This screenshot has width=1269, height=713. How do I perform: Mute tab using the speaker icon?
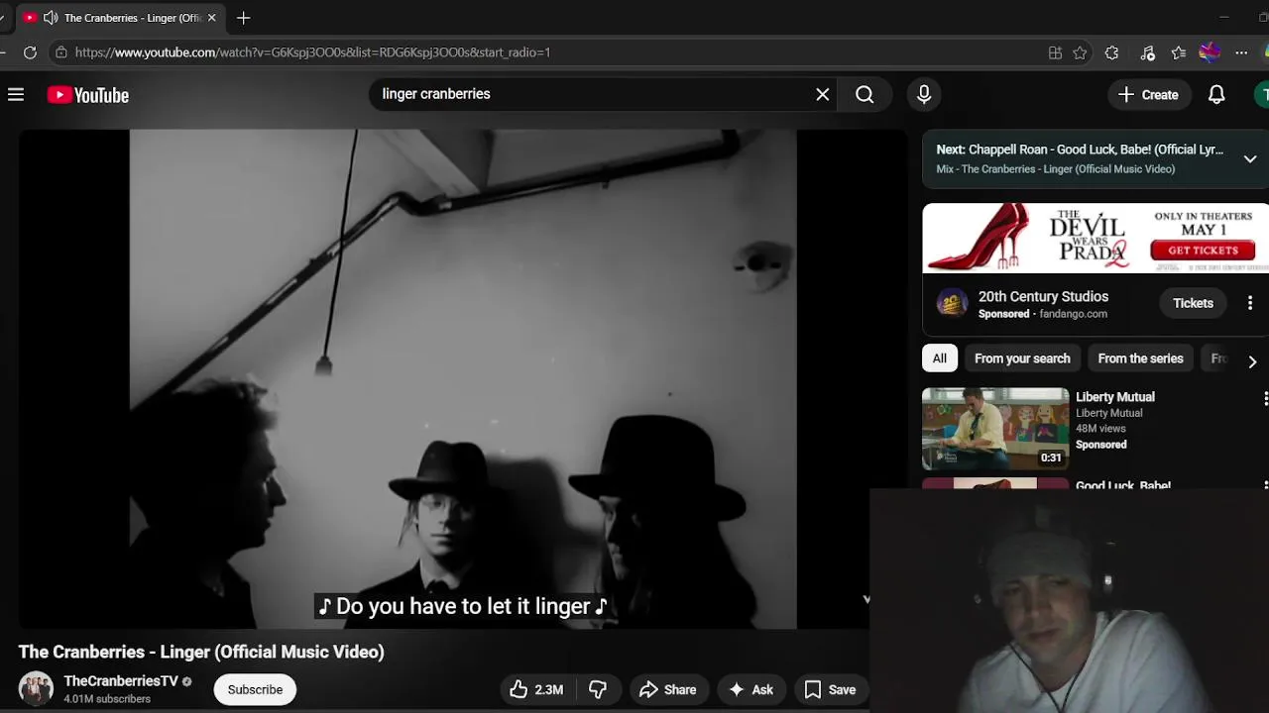51,18
